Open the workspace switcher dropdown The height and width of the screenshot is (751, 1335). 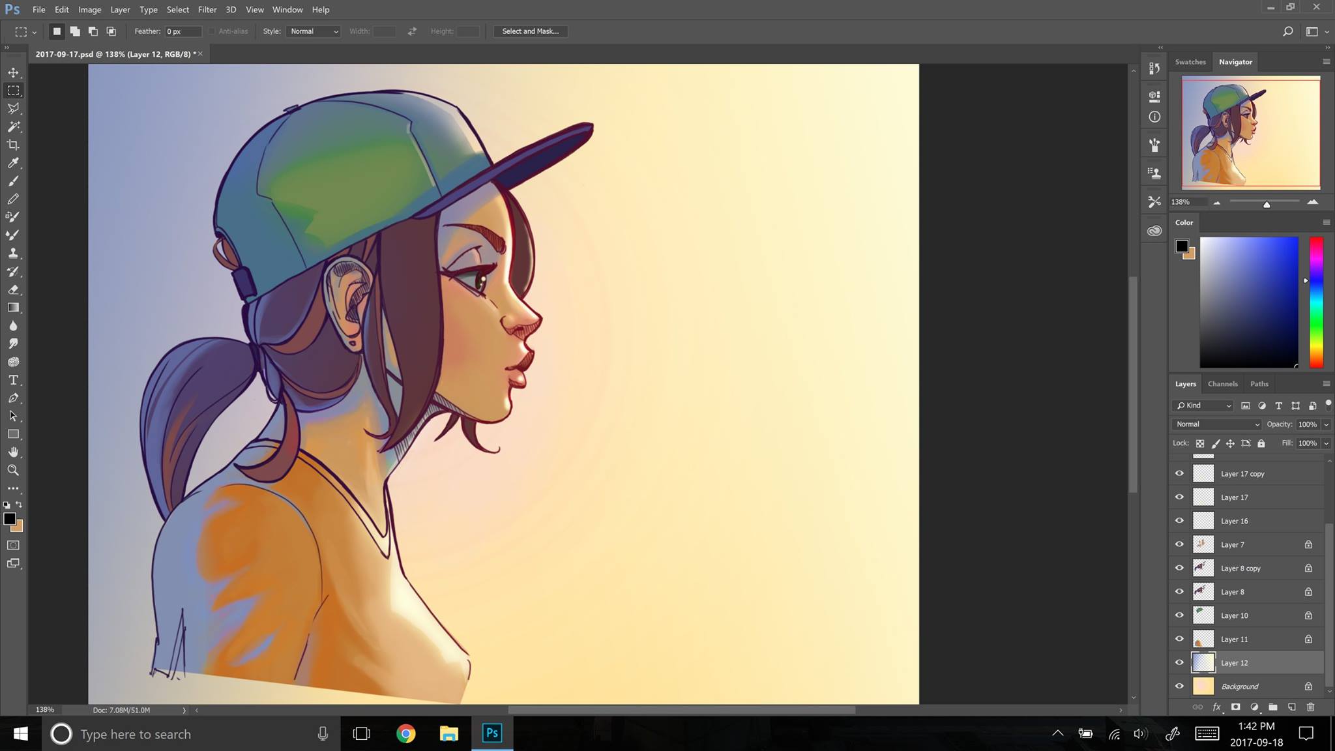point(1315,31)
